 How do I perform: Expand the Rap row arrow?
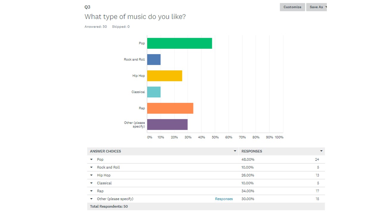pos(91,191)
